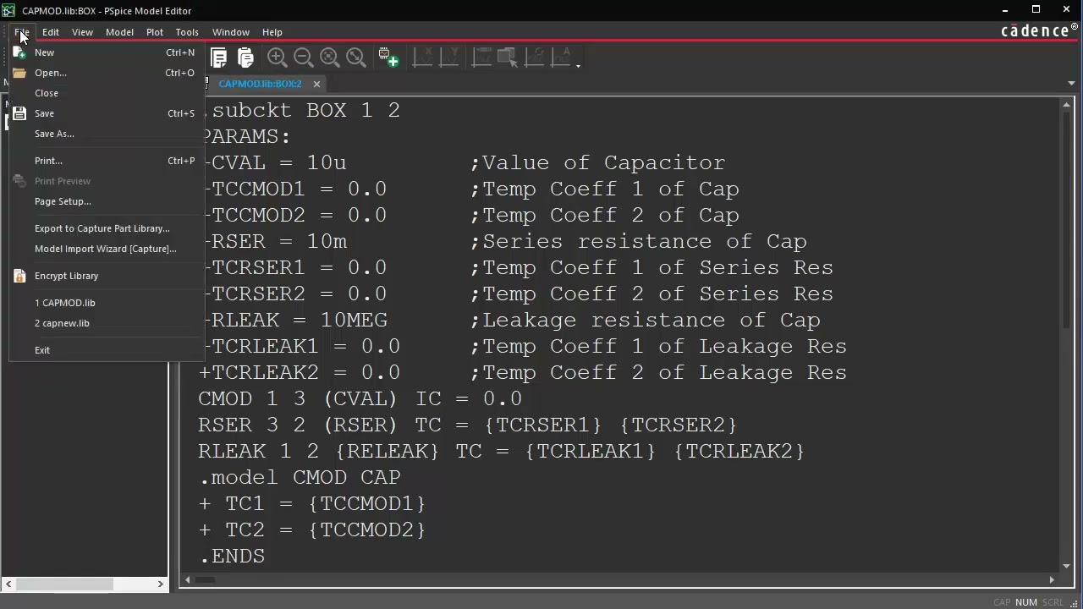Open the Model menu

click(119, 32)
